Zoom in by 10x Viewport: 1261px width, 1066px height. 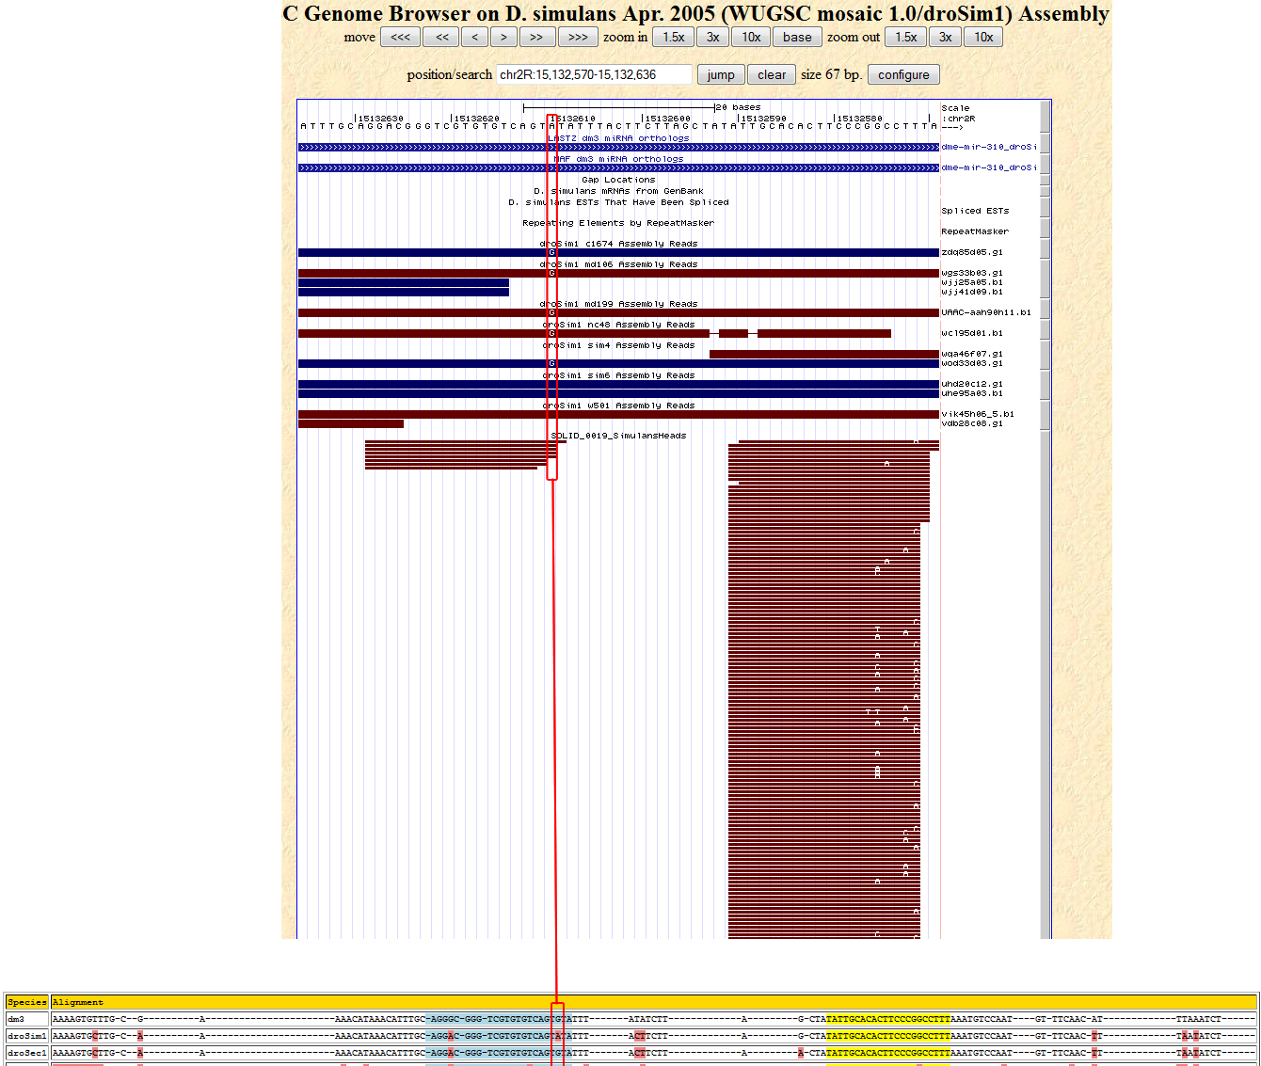coord(751,38)
